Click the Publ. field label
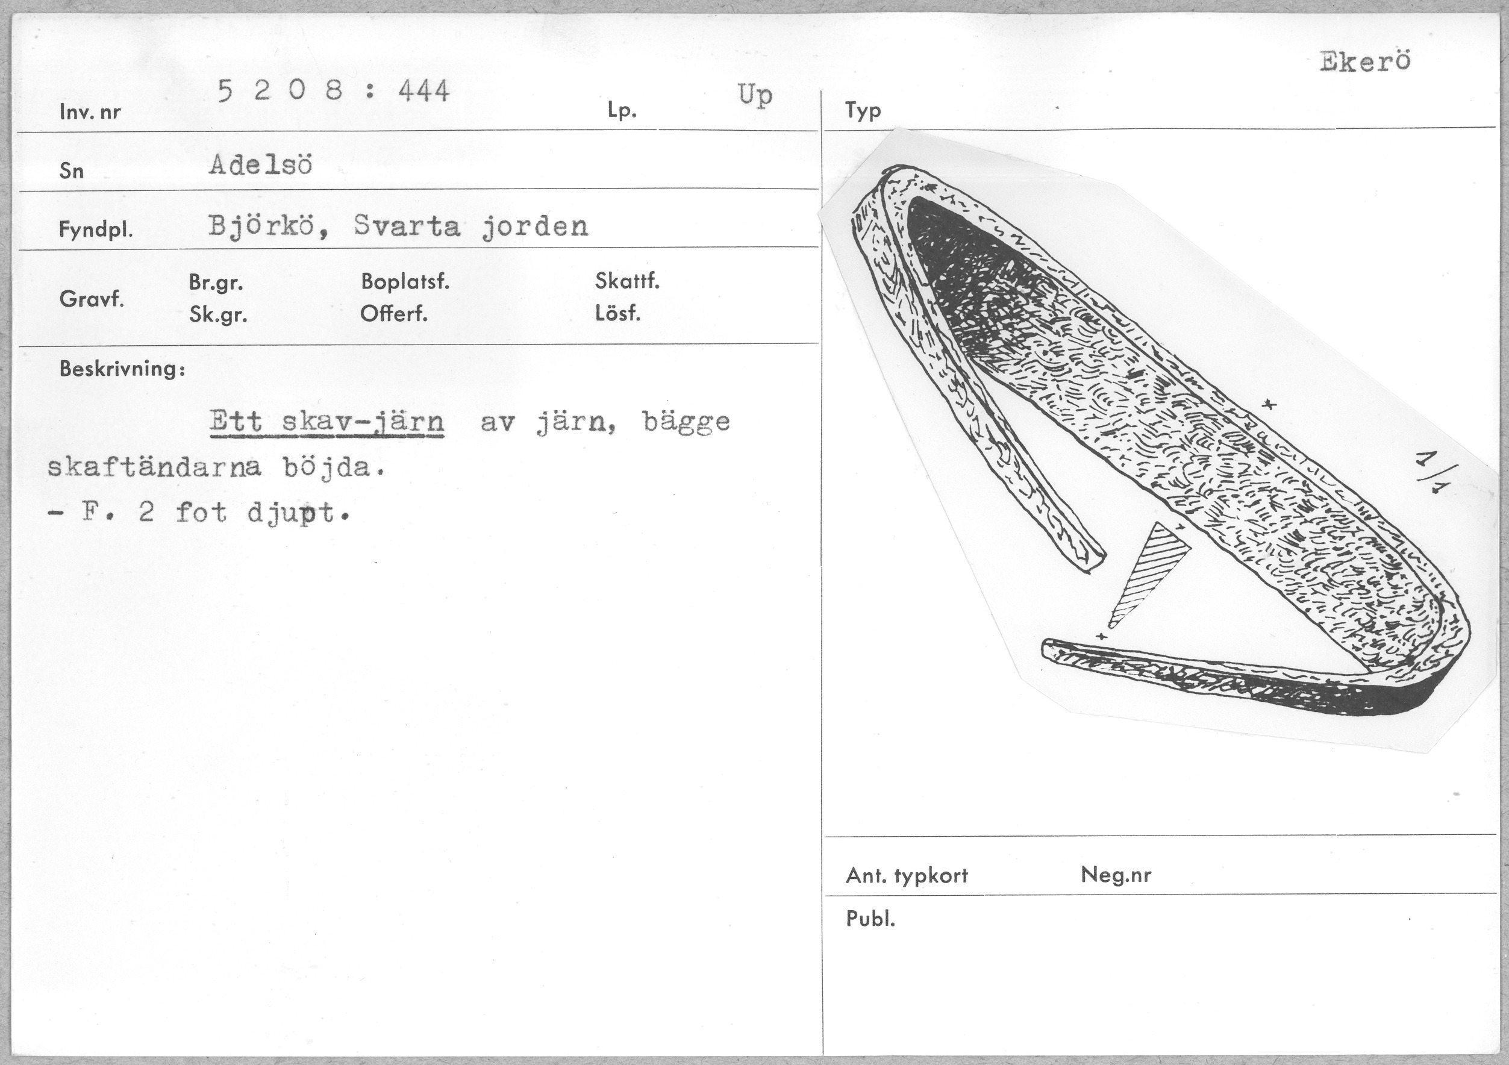The image size is (1509, 1065). (870, 919)
